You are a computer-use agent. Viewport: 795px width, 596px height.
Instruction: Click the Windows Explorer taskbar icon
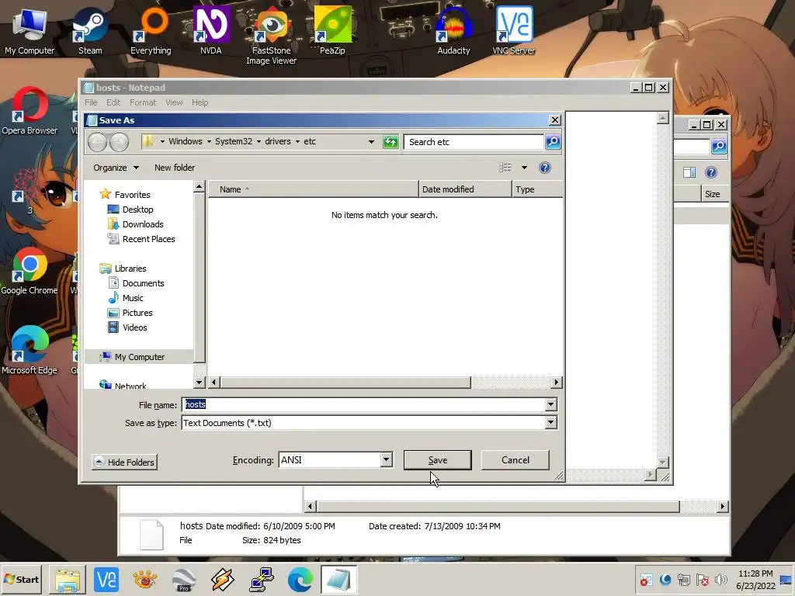coord(68,579)
